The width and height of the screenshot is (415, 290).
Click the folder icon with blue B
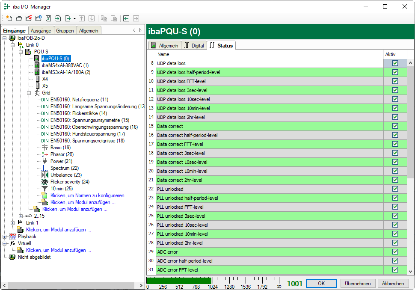point(39,18)
